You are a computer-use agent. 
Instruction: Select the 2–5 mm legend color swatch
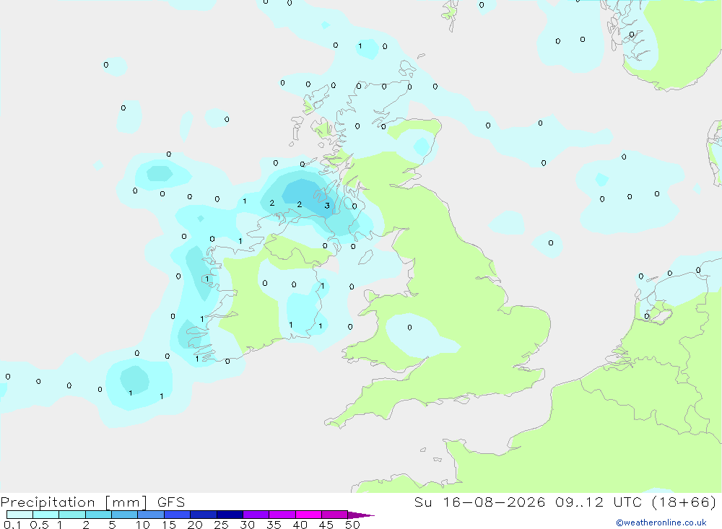pyautogui.click(x=98, y=515)
